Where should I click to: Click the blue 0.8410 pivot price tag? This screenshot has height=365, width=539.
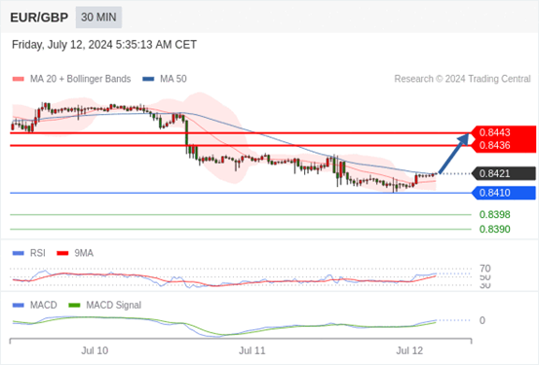tap(504, 193)
